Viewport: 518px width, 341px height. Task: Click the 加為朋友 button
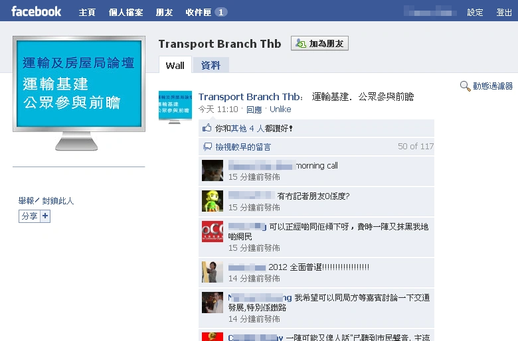[319, 43]
